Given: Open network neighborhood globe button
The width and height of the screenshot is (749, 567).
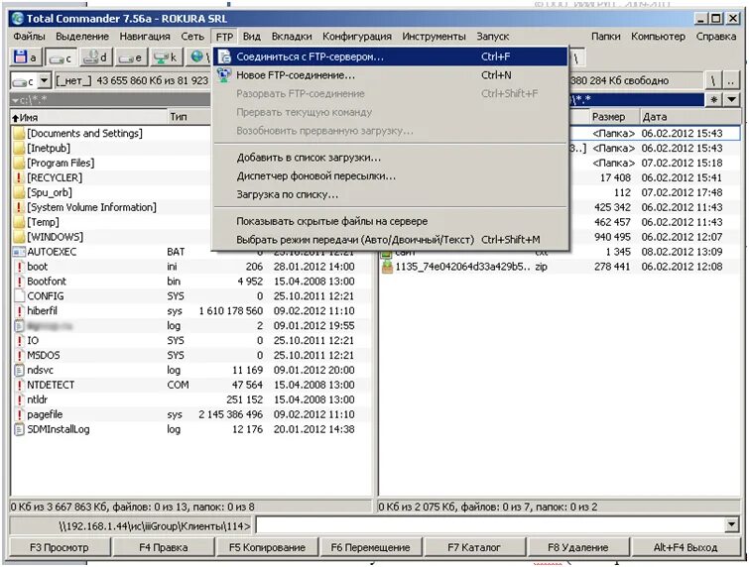Looking at the screenshot, I should pyautogui.click(x=197, y=57).
